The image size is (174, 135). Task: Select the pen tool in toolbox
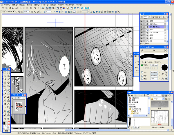pyautogui.click(x=5, y=90)
